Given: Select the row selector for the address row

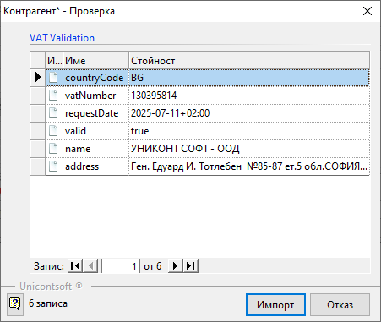Looking at the screenshot, I should coord(38,166).
